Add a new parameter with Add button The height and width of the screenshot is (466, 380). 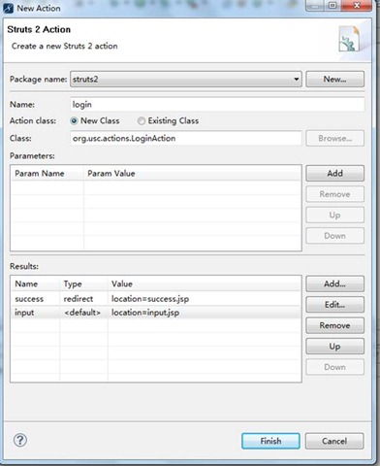[x=334, y=173]
